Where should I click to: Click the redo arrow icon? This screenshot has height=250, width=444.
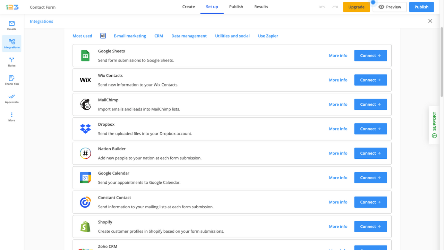pos(335,7)
